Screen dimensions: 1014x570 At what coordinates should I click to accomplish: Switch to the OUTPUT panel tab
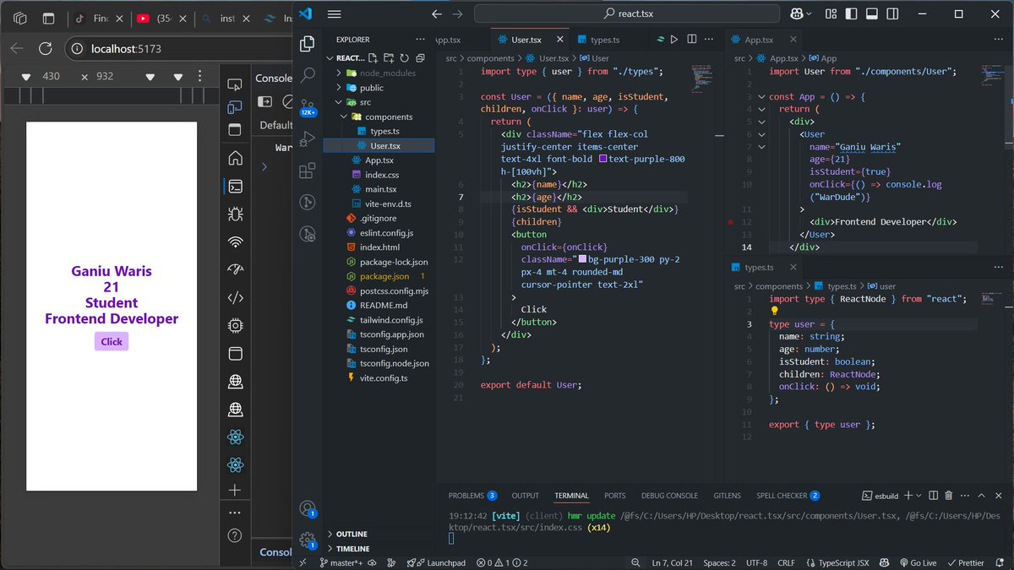(x=525, y=496)
